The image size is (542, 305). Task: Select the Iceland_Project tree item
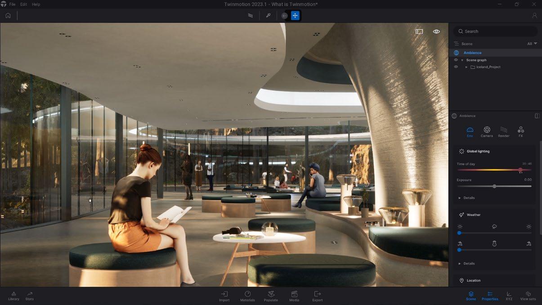(488, 67)
